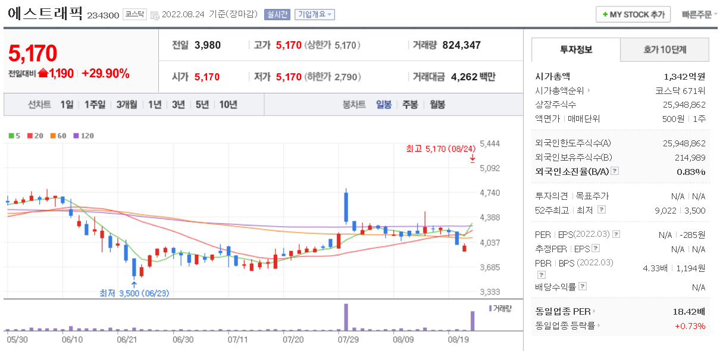Select the 3개월 line chart period
726x351 pixels.
coord(127,104)
